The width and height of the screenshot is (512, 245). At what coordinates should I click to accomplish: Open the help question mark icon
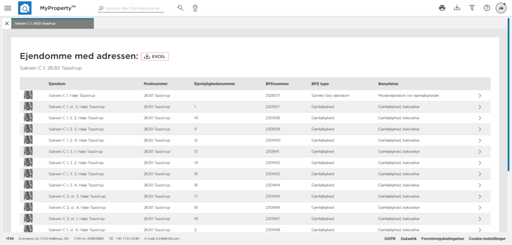(487, 8)
